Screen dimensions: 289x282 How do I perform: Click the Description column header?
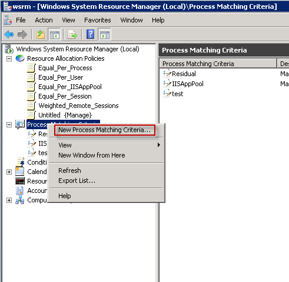click(x=283, y=64)
